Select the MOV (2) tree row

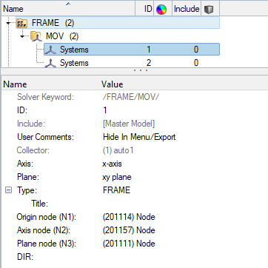click(x=124, y=36)
